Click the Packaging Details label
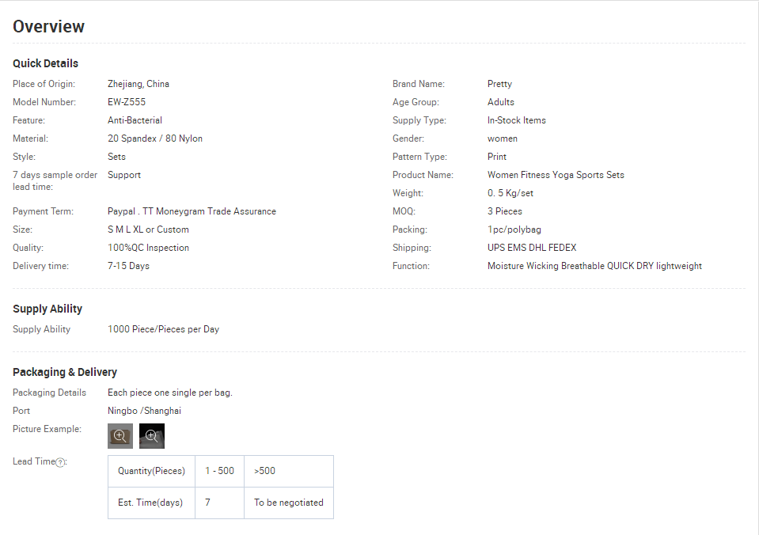The height and width of the screenshot is (535, 759). point(49,393)
